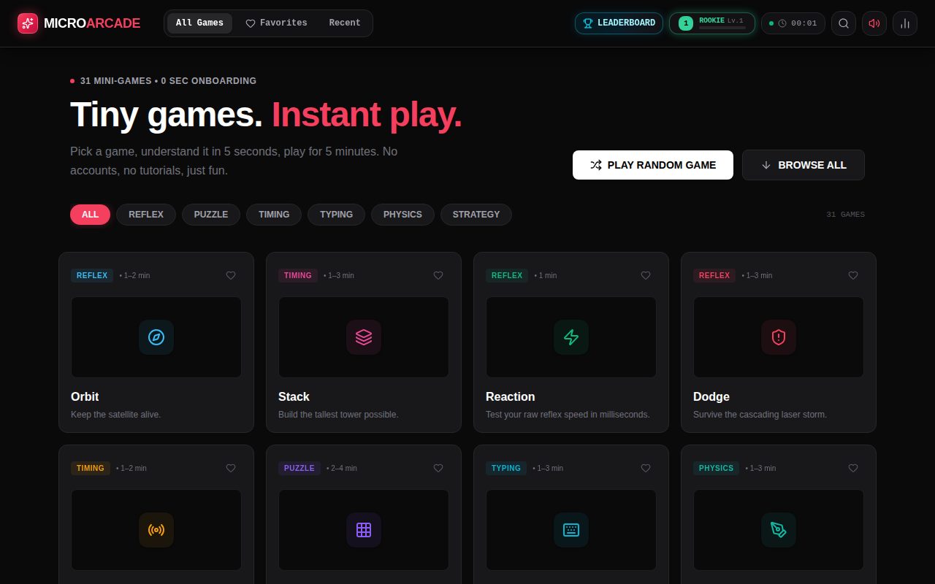The height and width of the screenshot is (584, 935).
Task: Open the Dodge game preview thumbnail
Action: [x=779, y=337]
